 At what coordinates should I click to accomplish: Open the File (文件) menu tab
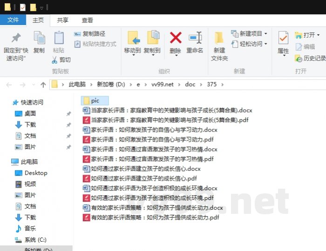click(x=13, y=20)
